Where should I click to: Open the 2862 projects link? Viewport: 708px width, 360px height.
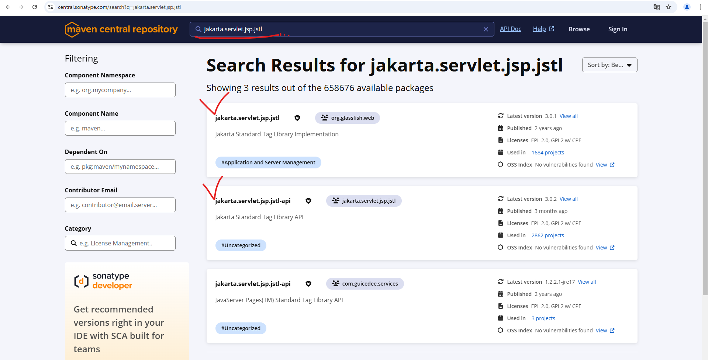pos(548,235)
